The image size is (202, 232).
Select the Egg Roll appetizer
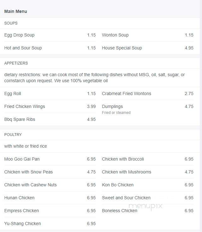(x=50, y=93)
